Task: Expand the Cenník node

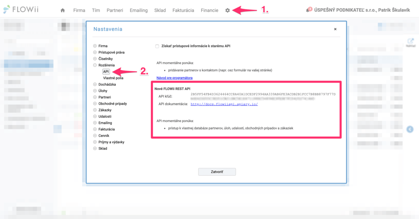Action: pyautogui.click(x=95, y=136)
